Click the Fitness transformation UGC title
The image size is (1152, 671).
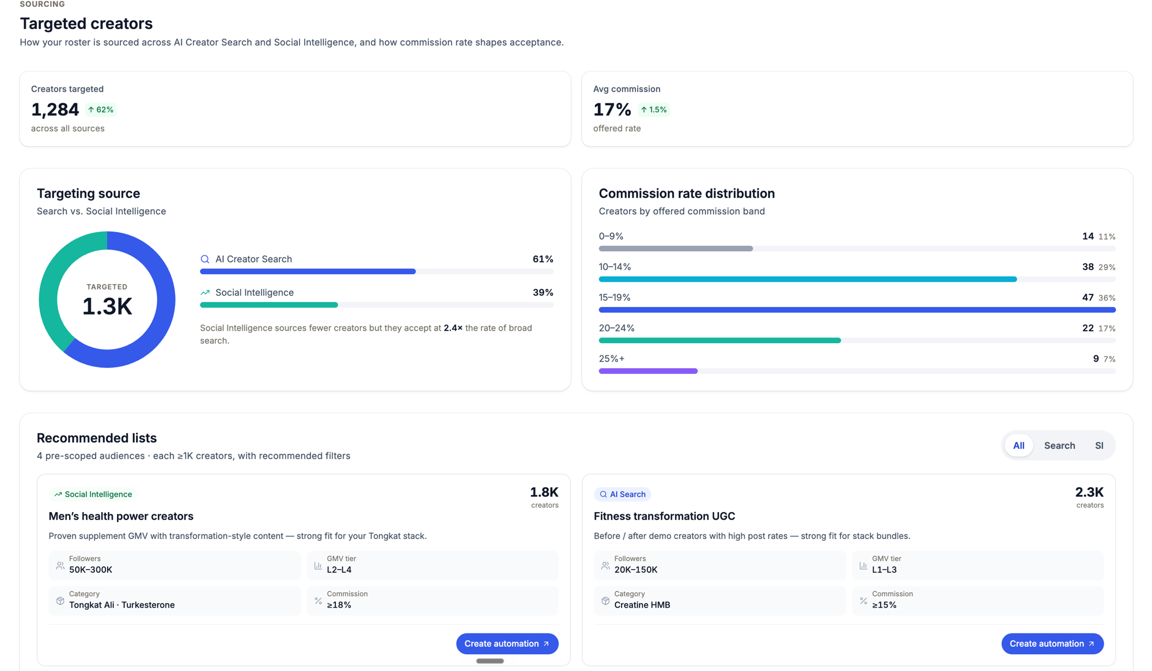664,516
